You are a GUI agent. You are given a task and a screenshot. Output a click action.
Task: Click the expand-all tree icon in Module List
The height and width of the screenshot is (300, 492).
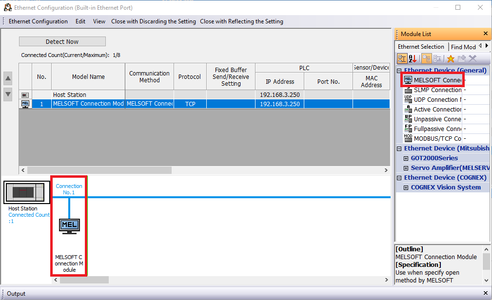click(427, 58)
